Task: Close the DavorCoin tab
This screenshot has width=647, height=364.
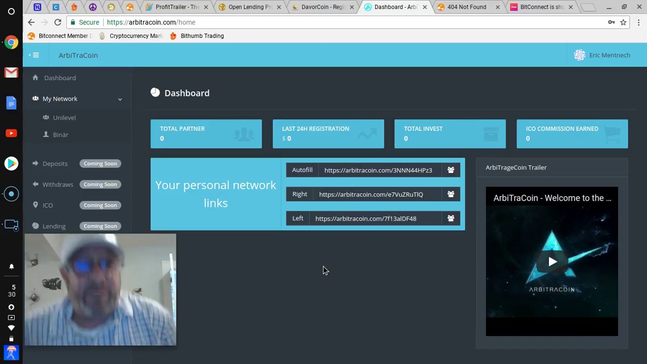Action: tap(352, 7)
